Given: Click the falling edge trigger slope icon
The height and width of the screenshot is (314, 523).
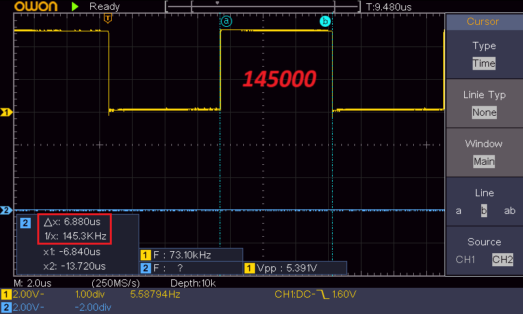Looking at the screenshot, I should (323, 294).
